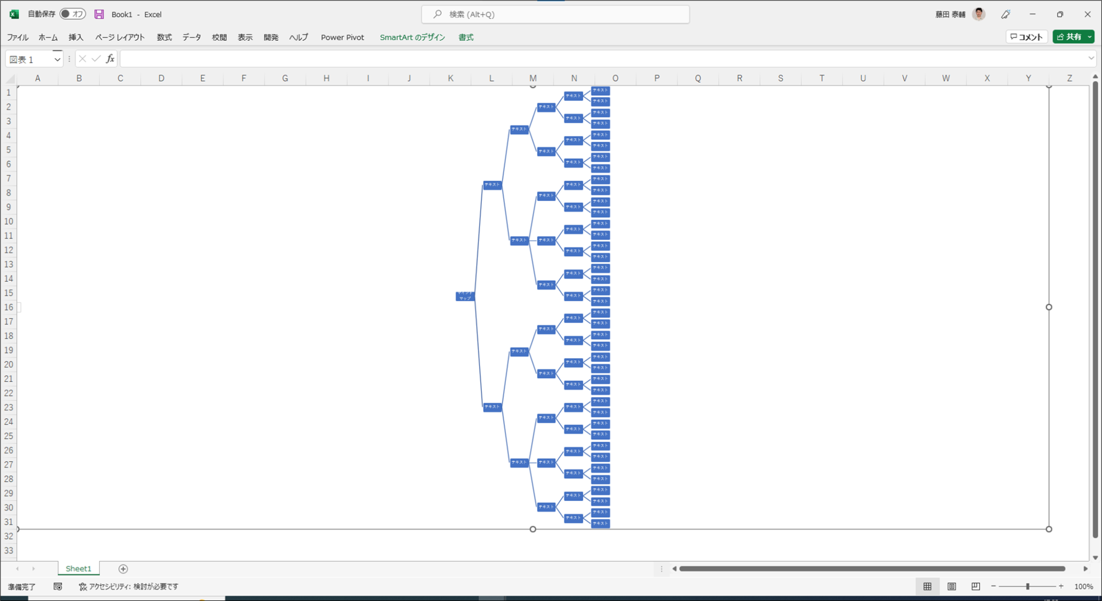Image resolution: width=1102 pixels, height=601 pixels.
Task: Click the Insert Function (fx) icon
Action: [x=110, y=58]
